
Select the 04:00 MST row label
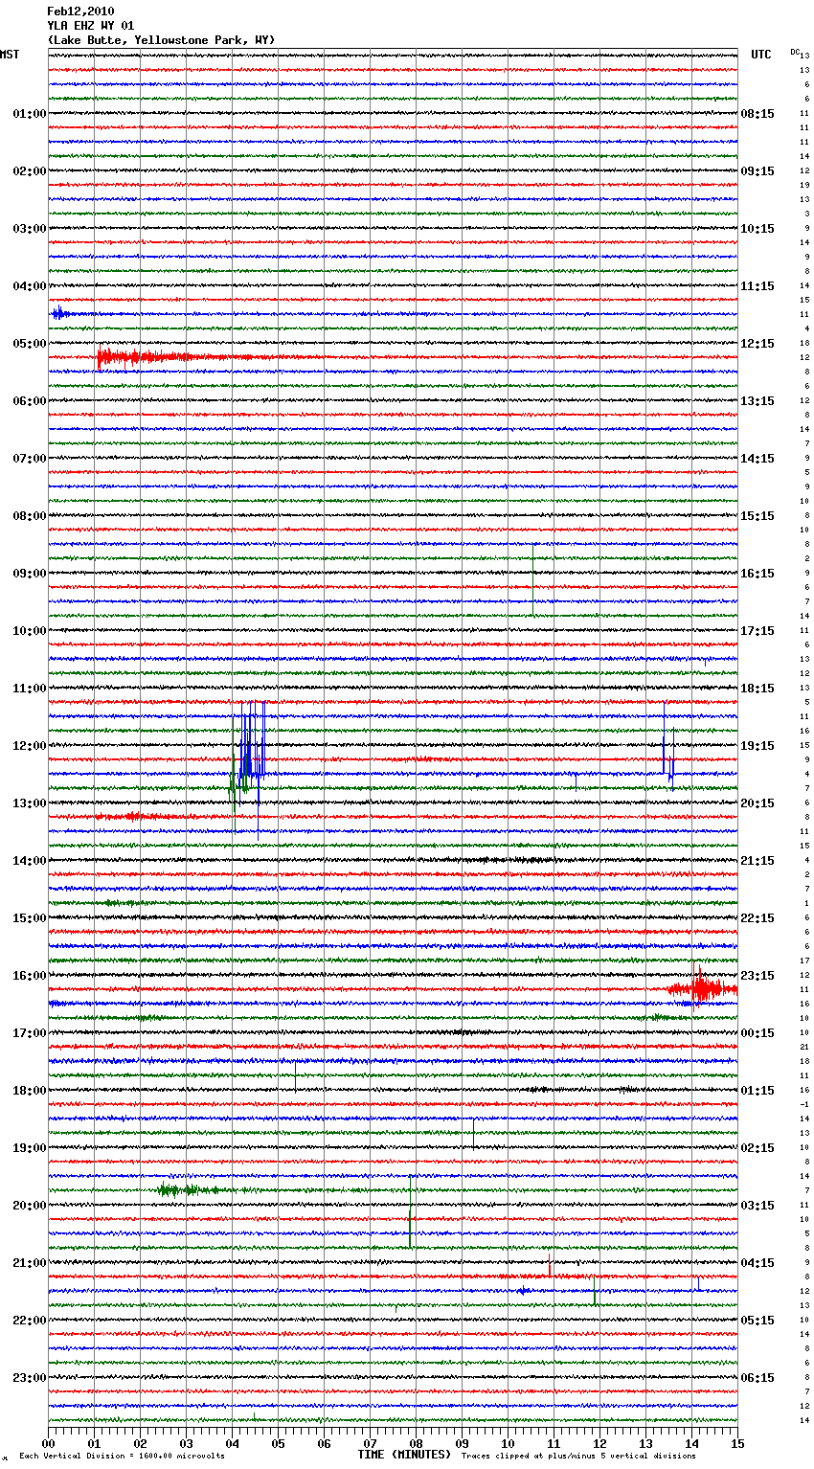pyautogui.click(x=30, y=286)
